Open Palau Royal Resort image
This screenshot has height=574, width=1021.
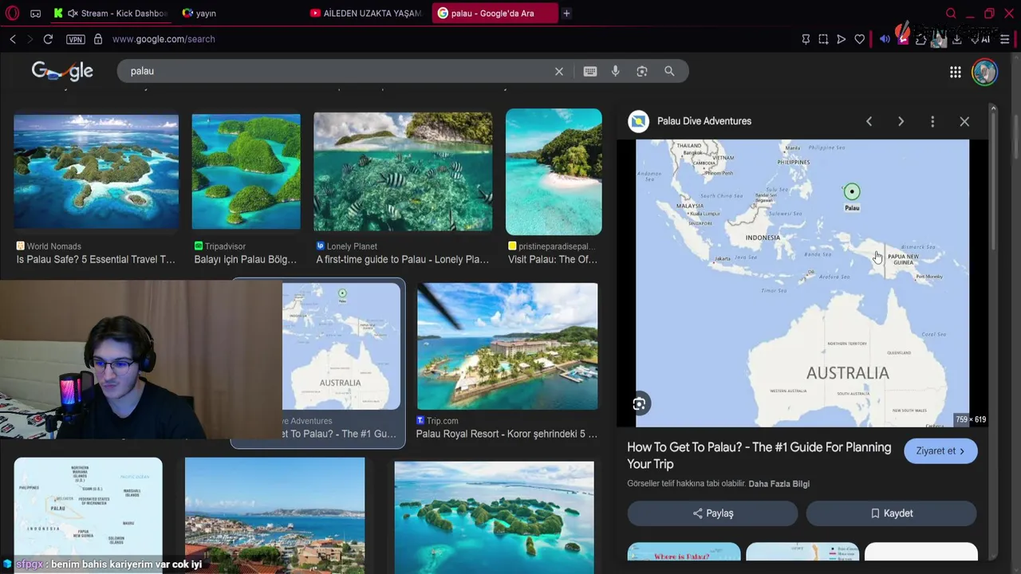click(507, 346)
